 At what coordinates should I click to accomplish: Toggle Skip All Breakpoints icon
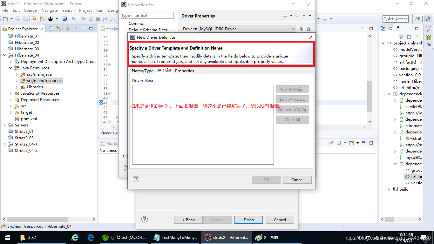[x=73, y=19]
